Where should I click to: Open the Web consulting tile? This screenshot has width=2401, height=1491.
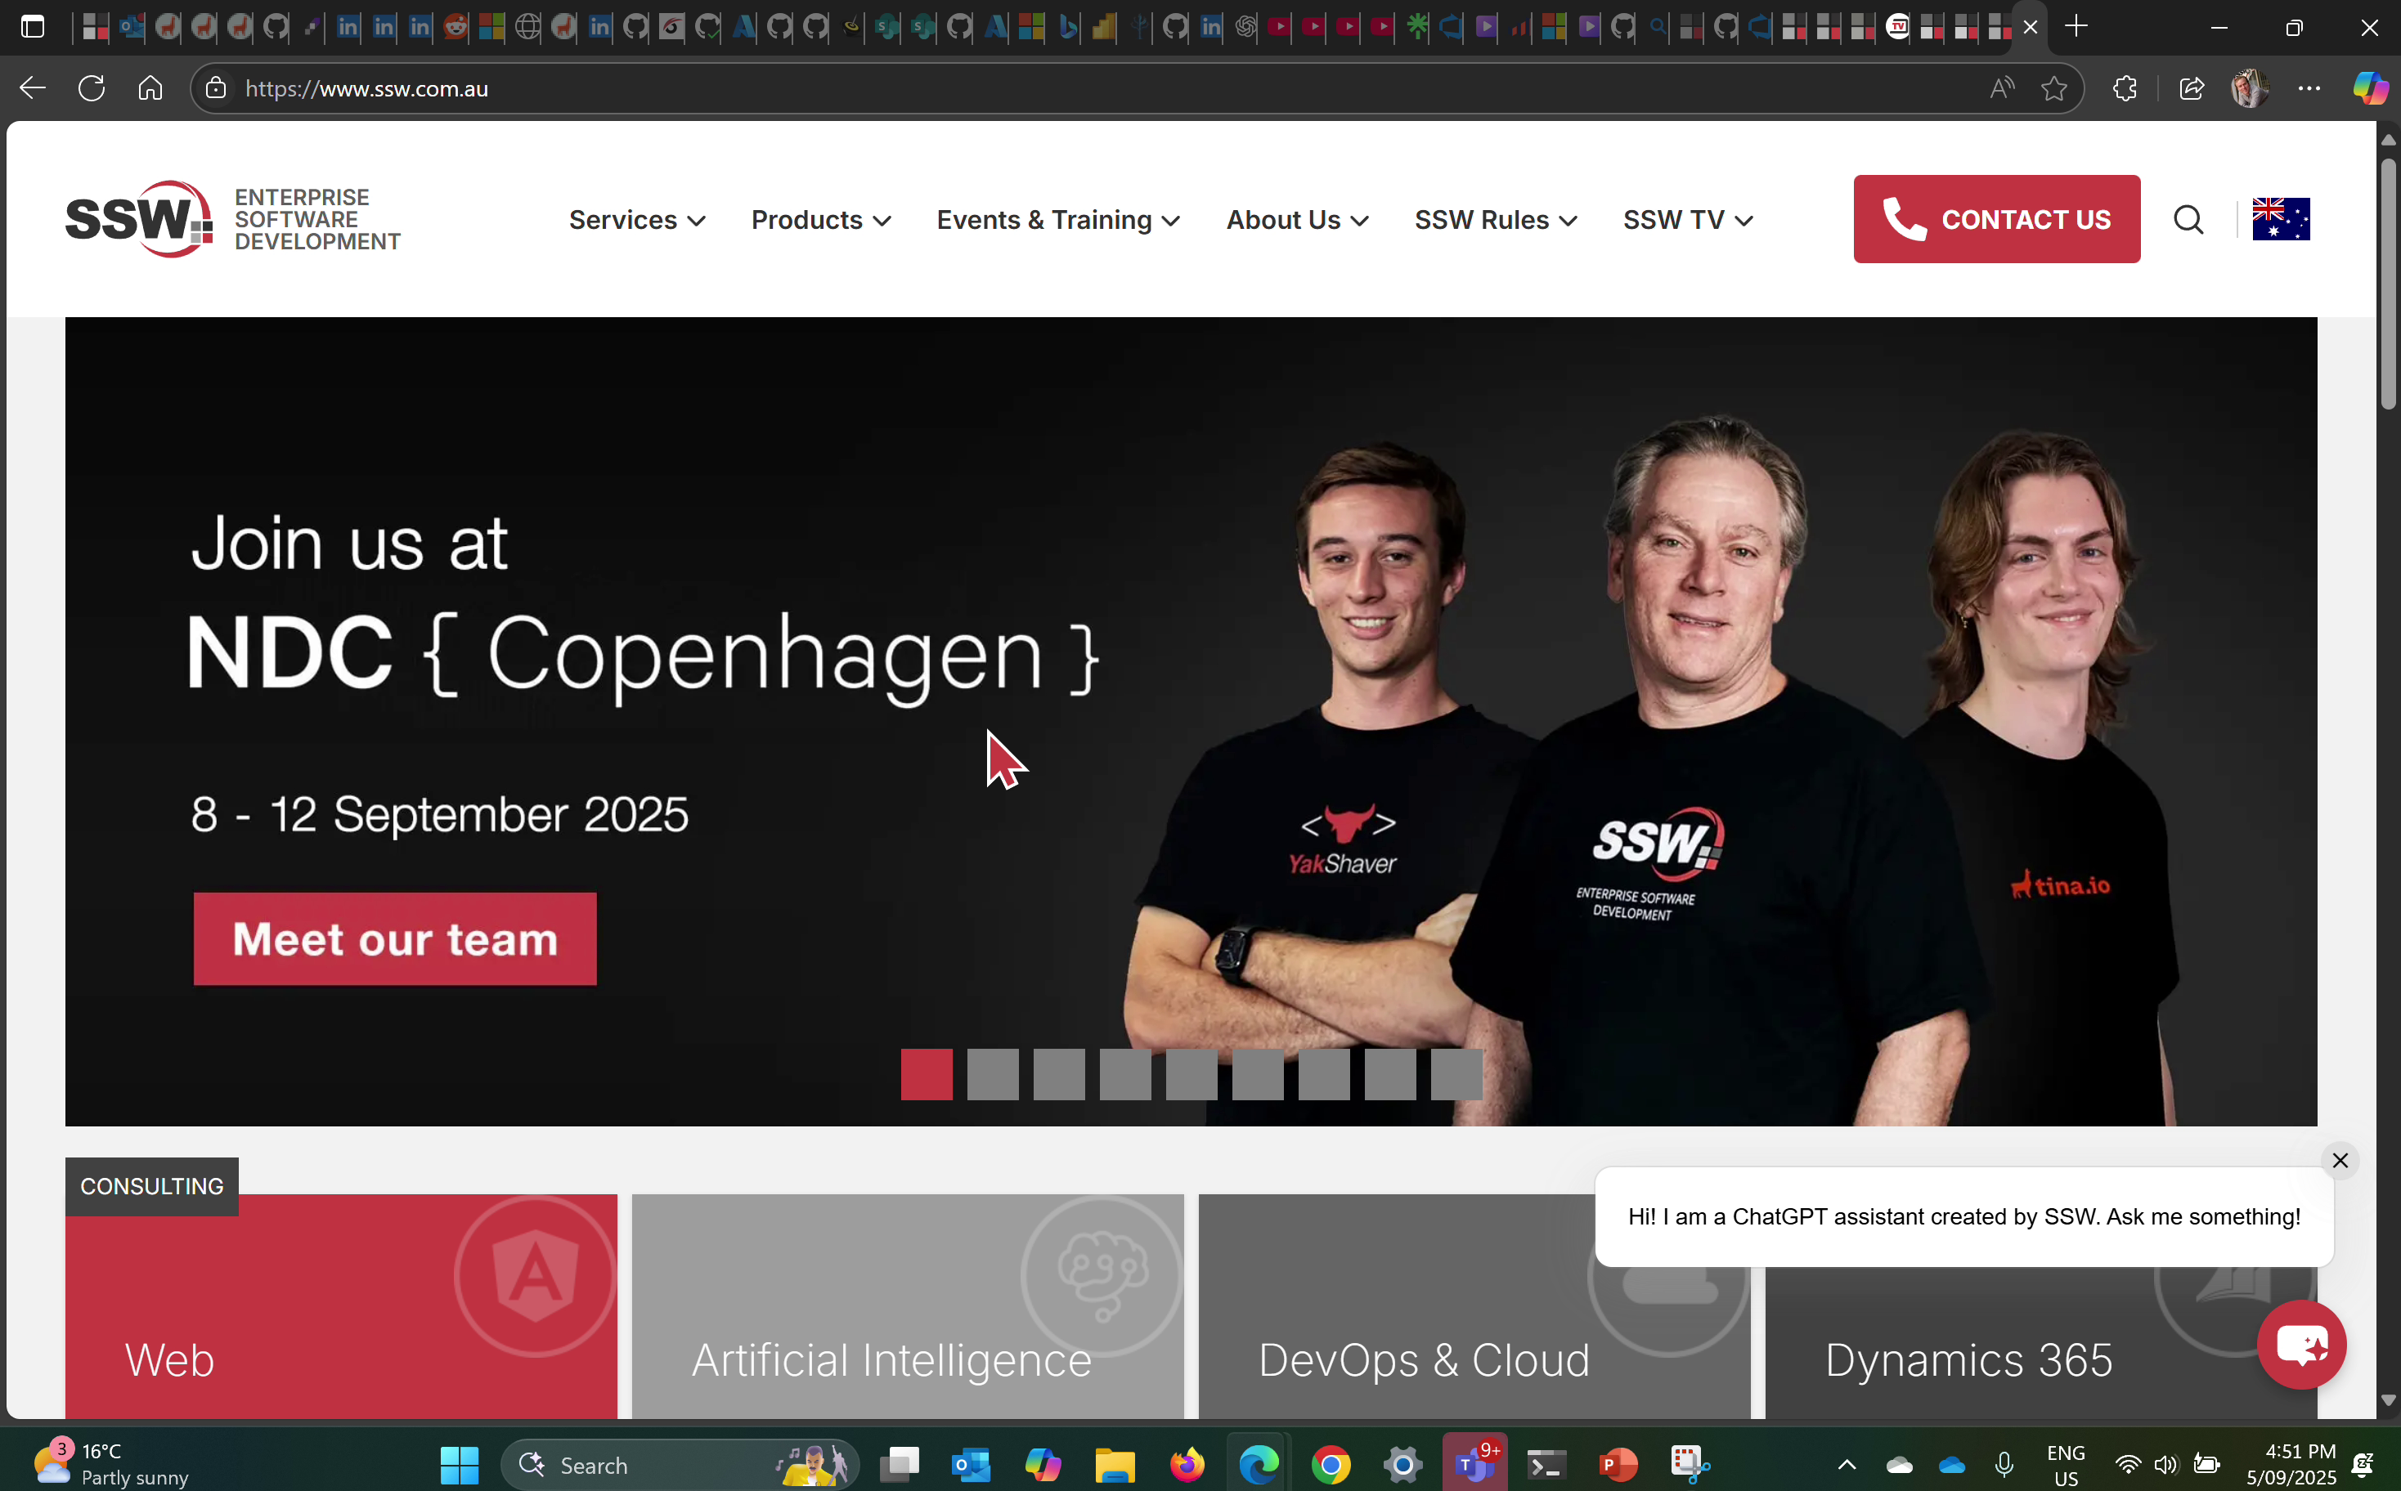[341, 1305]
